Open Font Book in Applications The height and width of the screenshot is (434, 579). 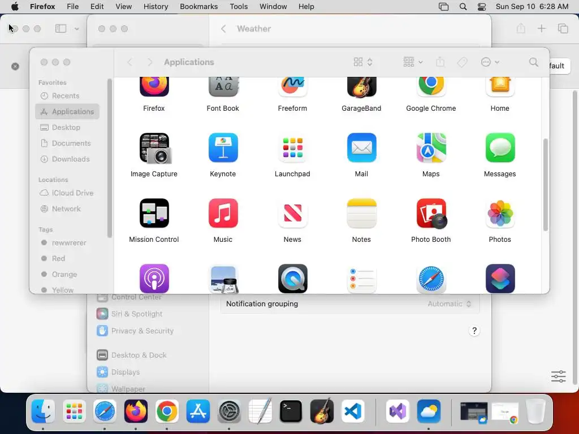point(223,87)
